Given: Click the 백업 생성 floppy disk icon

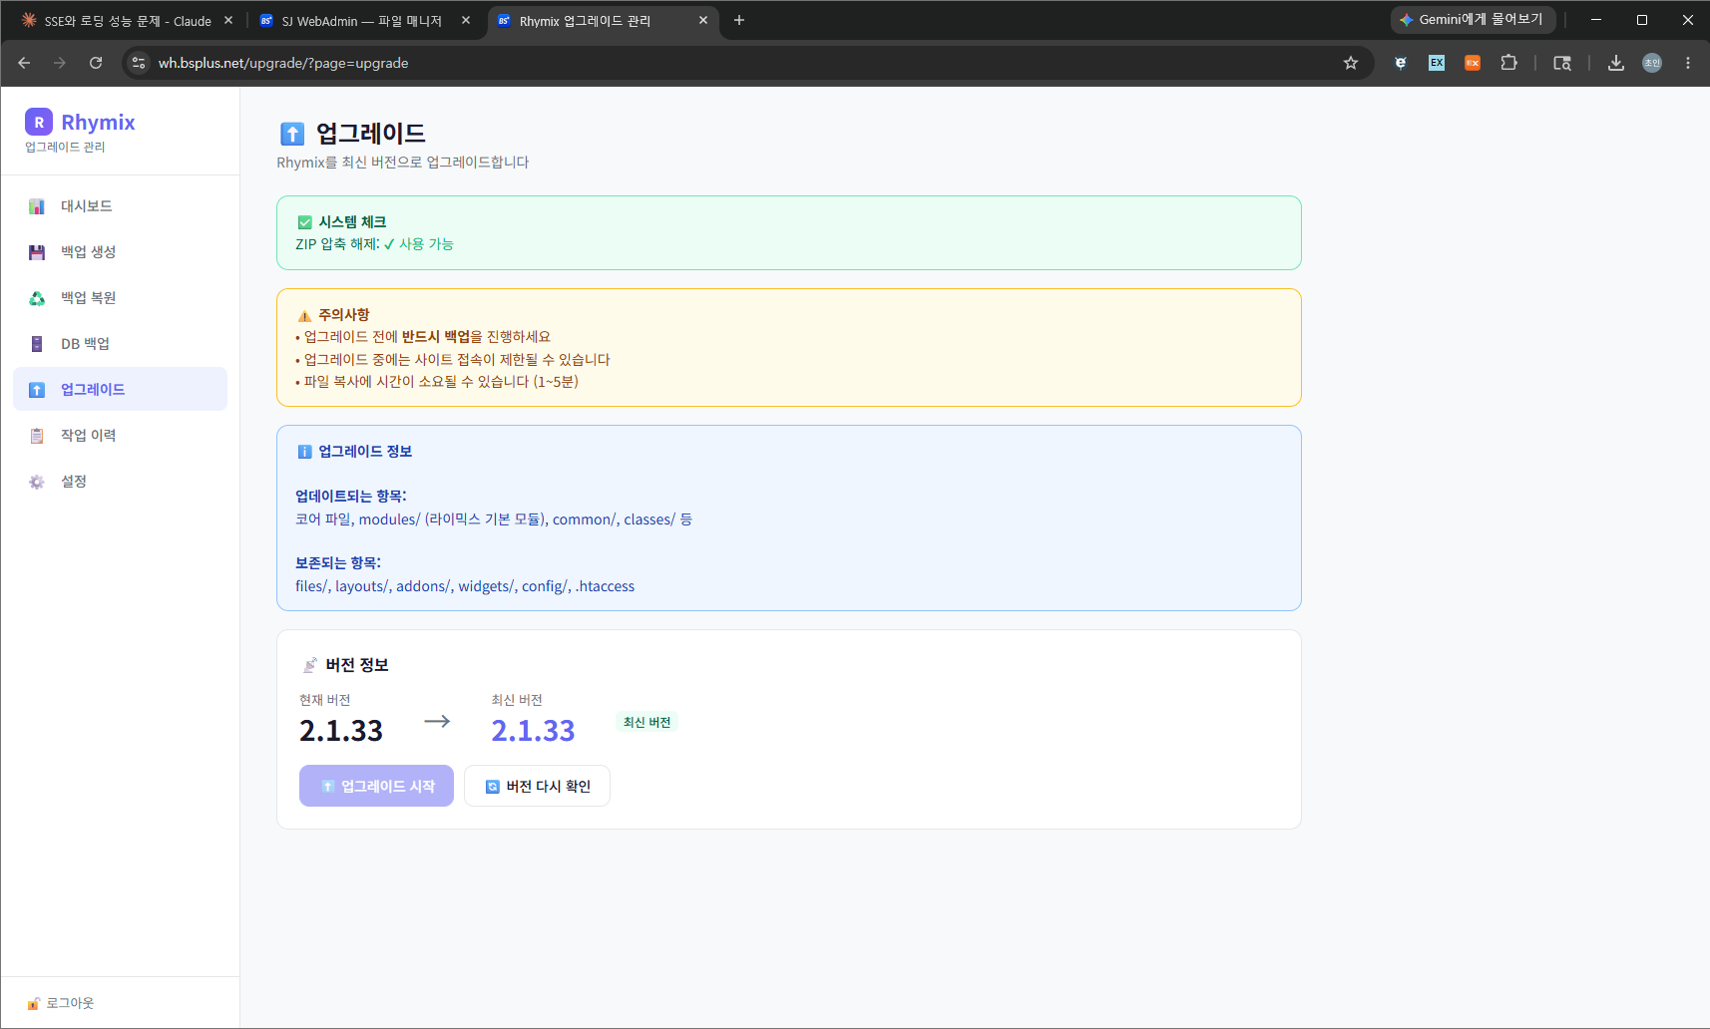Looking at the screenshot, I should tap(37, 252).
